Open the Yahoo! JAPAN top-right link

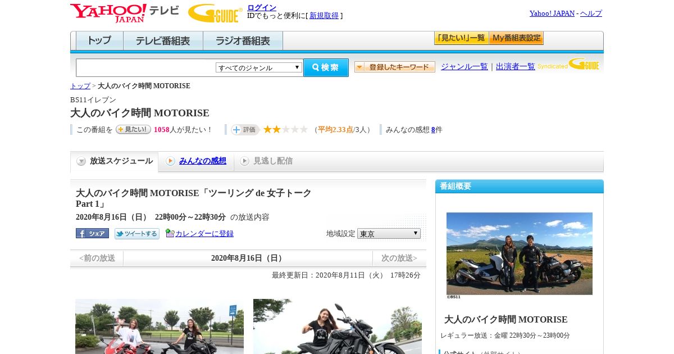coord(552,13)
